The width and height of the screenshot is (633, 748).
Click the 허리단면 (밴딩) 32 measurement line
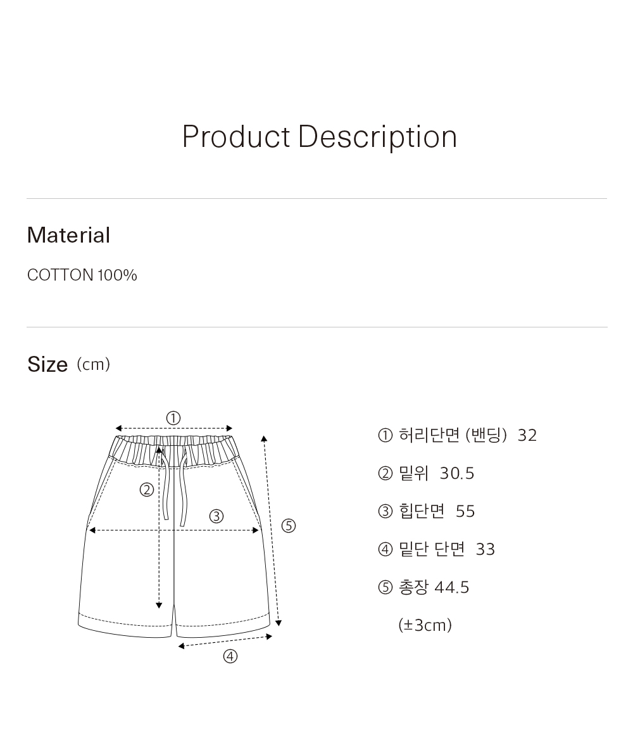coord(457,435)
